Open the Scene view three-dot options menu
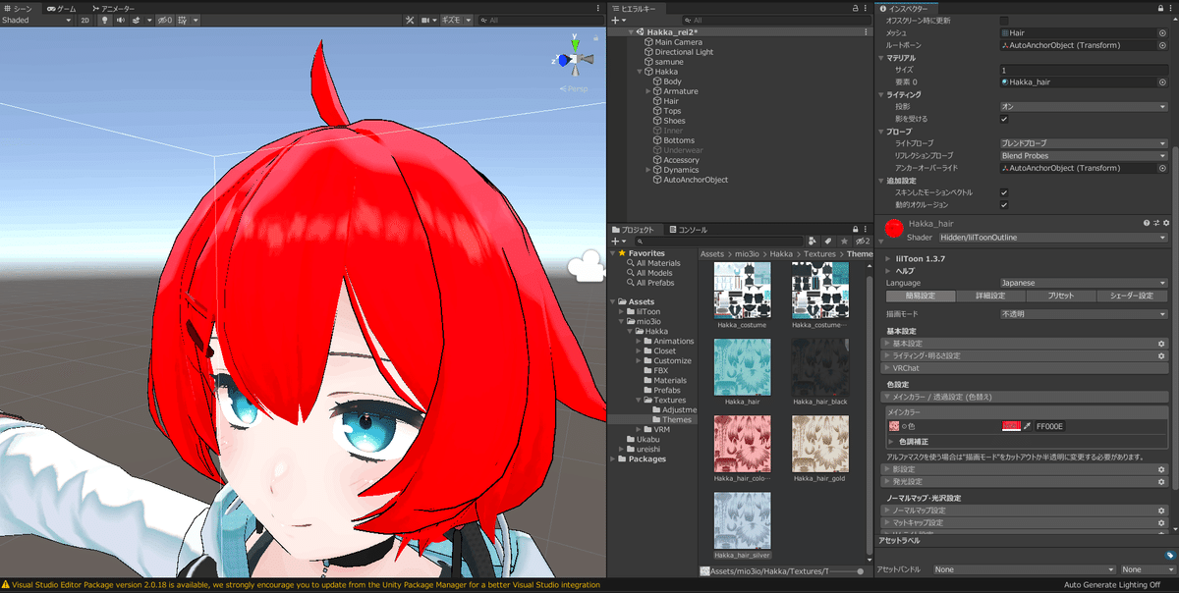 click(599, 8)
